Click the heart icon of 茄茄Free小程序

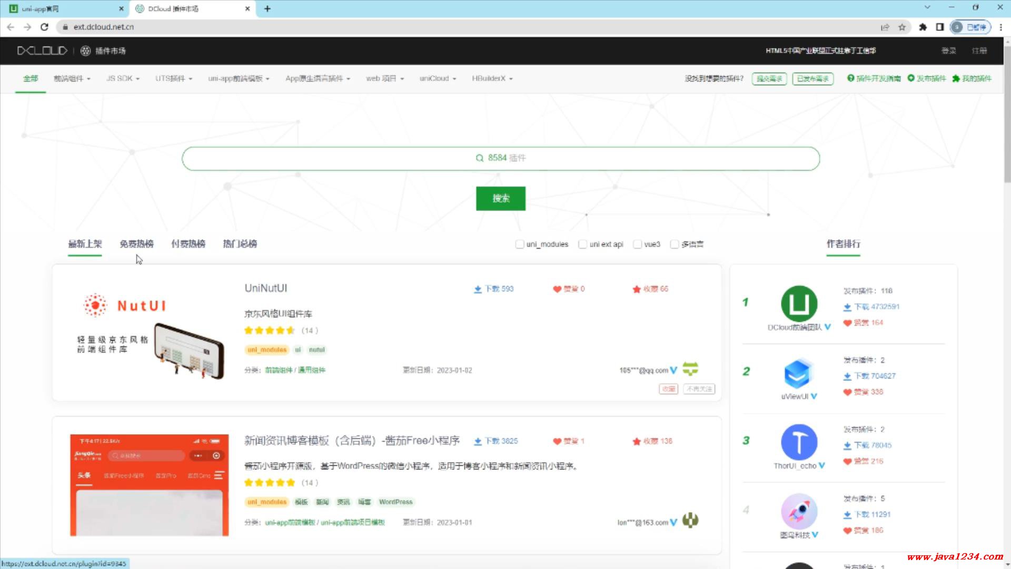point(557,442)
